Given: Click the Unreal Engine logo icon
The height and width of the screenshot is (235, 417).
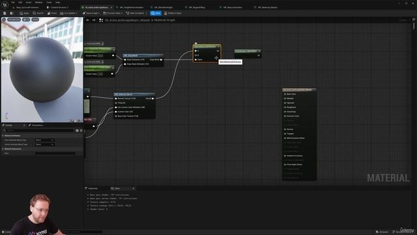Looking at the screenshot, I should coord(5,5).
